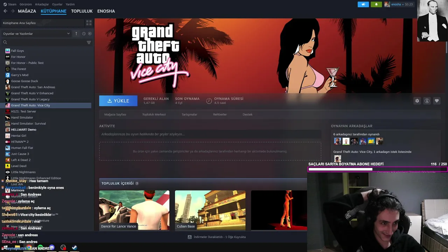
Task: Expand the Oyunlar ve Yazılımlar dropdown
Action: 36,34
